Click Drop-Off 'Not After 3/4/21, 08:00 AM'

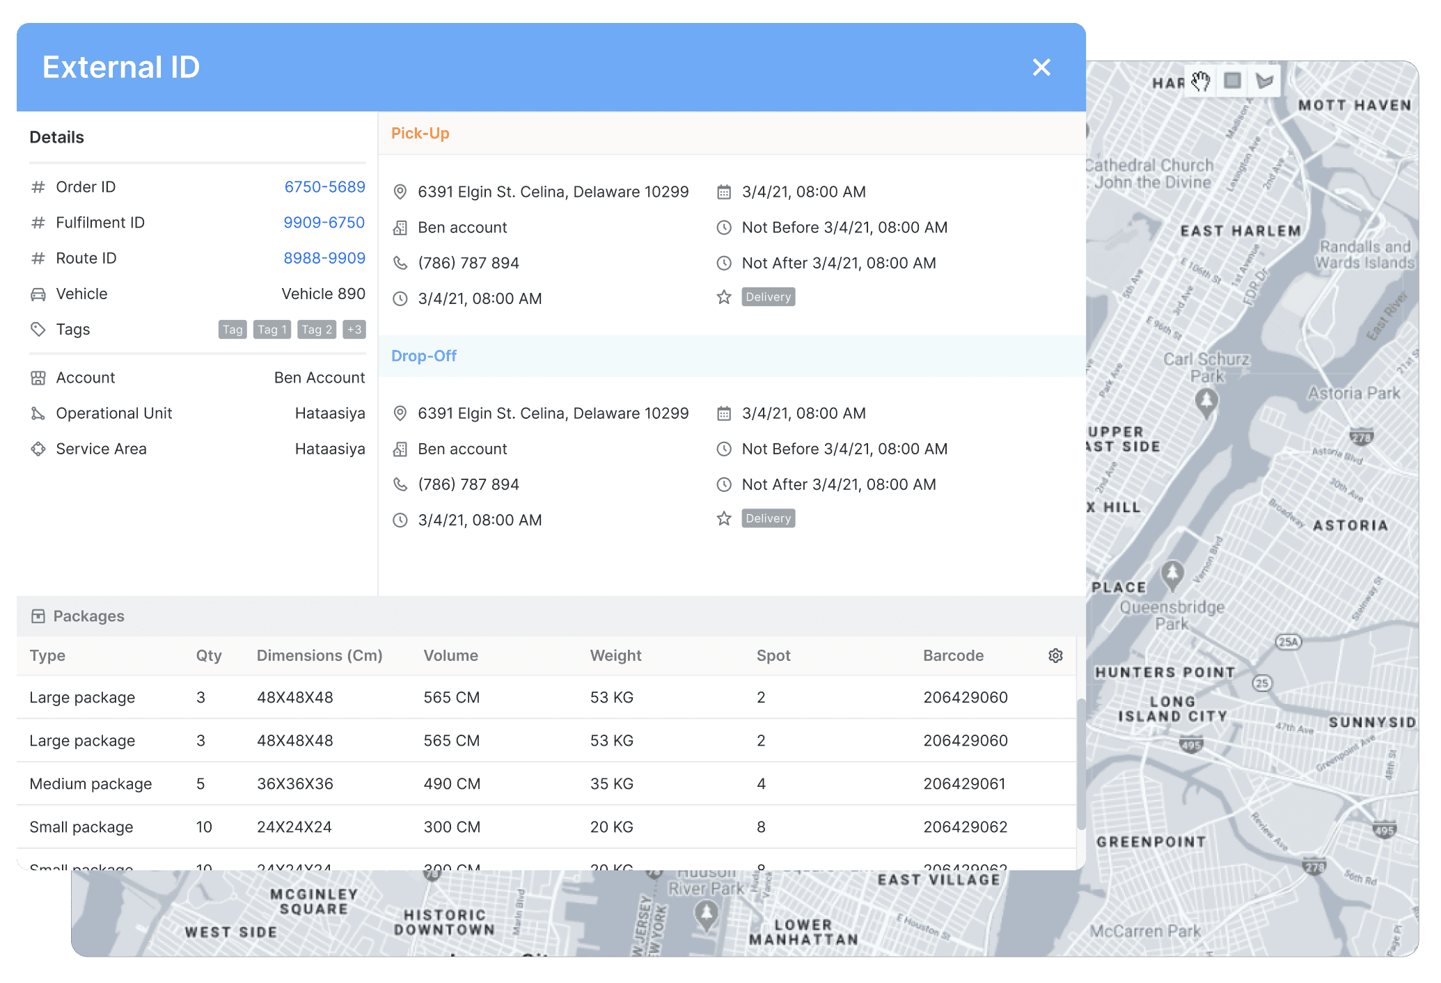click(x=839, y=484)
